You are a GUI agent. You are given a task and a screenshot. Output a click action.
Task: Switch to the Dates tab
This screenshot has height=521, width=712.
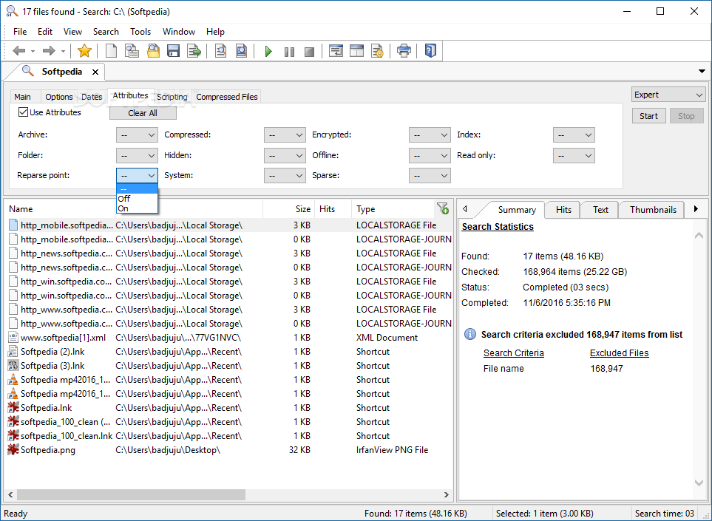click(x=92, y=97)
